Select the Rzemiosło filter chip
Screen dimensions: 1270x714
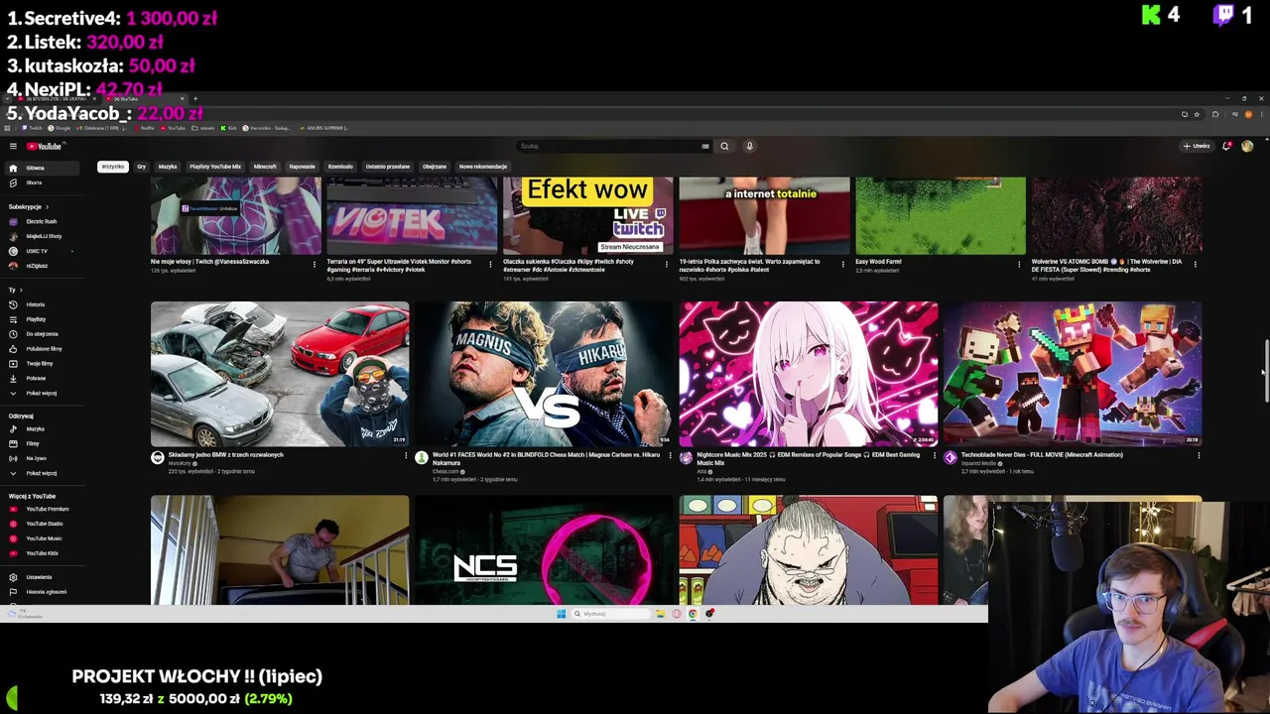340,167
